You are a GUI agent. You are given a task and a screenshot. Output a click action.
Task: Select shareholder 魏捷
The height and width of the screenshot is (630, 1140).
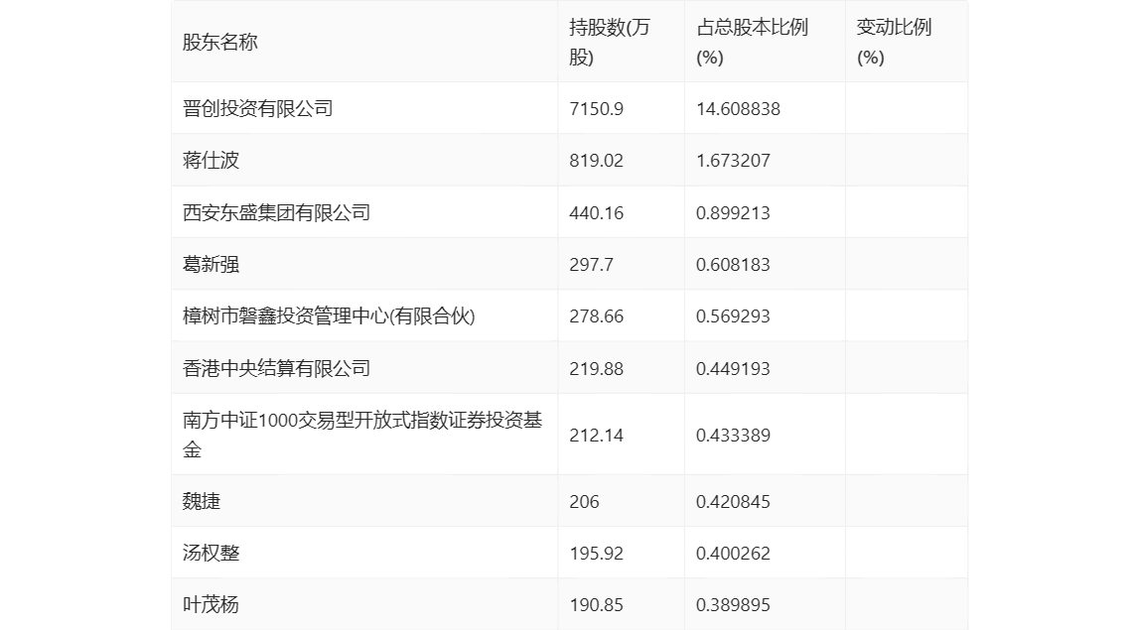coord(201,501)
